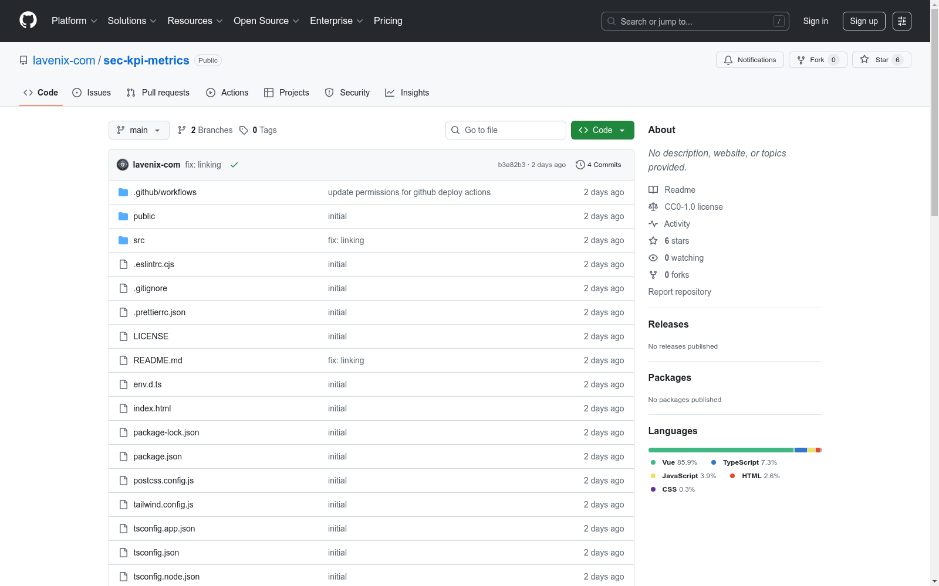939x586 pixels.
Task: Fork the repository with the Fork button
Action: coord(818,60)
